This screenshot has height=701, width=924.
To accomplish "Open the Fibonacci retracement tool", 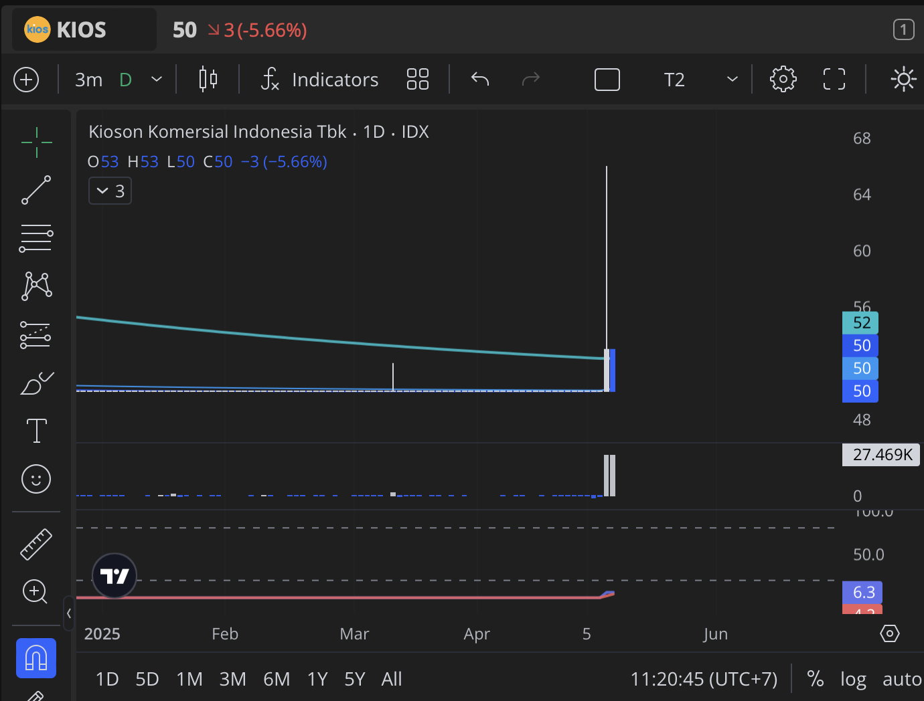I will tap(36, 238).
